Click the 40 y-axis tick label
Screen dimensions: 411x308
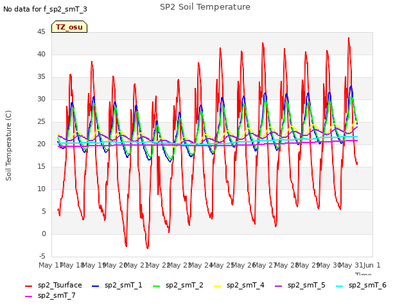click(41, 54)
